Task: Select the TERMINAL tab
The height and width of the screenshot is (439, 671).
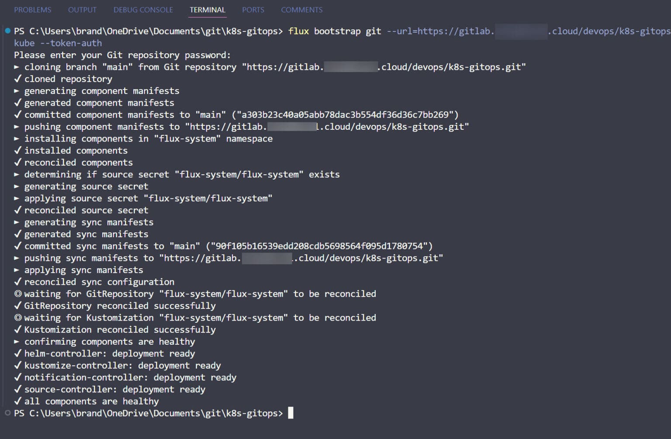Action: click(207, 9)
